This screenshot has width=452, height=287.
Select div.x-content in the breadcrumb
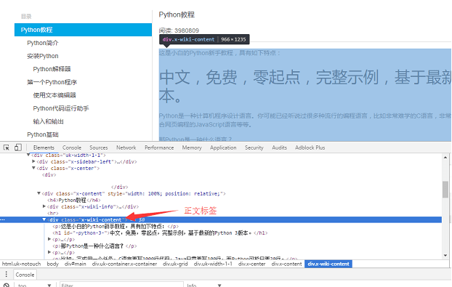click(x=286, y=264)
